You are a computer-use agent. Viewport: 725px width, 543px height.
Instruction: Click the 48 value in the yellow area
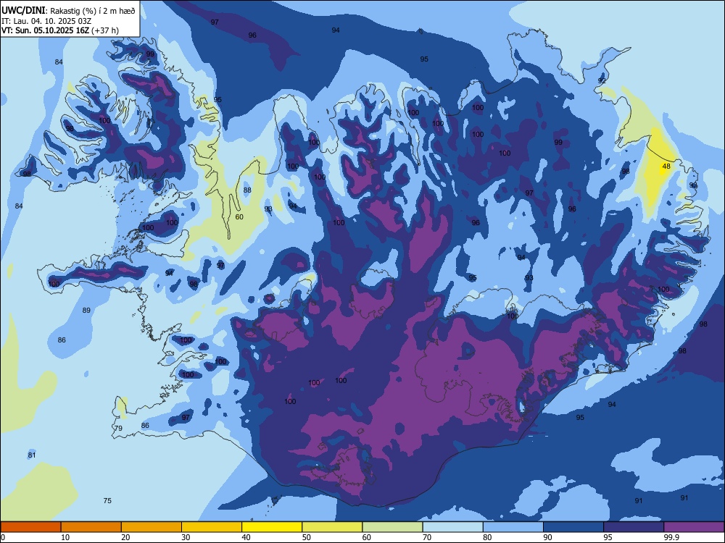(x=666, y=167)
